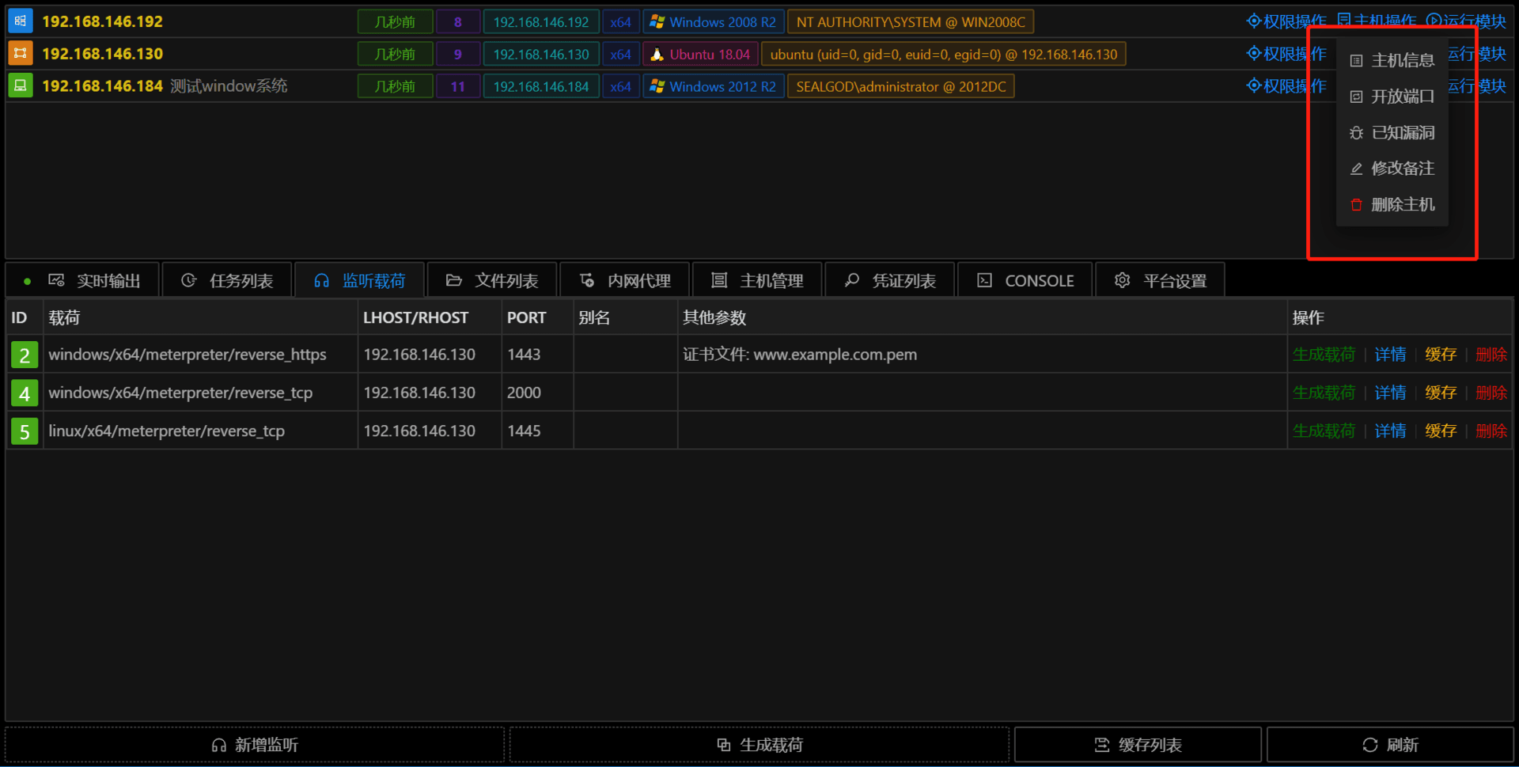Click 新增监听 button at the bottom
1519x767 pixels.
tap(255, 745)
